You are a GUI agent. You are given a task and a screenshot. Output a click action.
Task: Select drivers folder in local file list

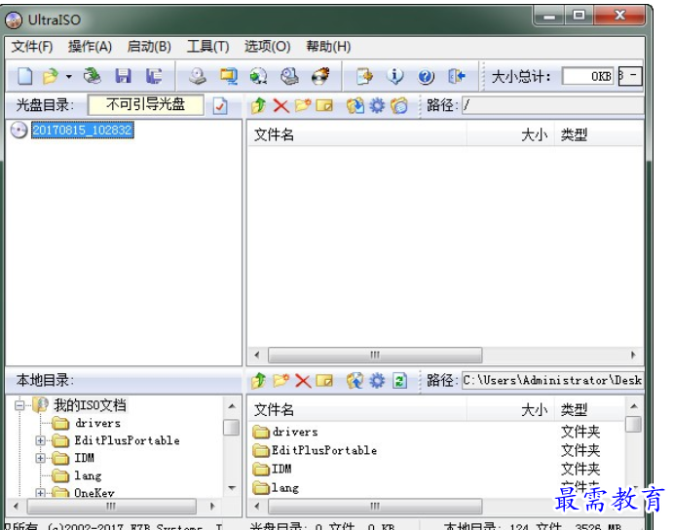tap(295, 432)
